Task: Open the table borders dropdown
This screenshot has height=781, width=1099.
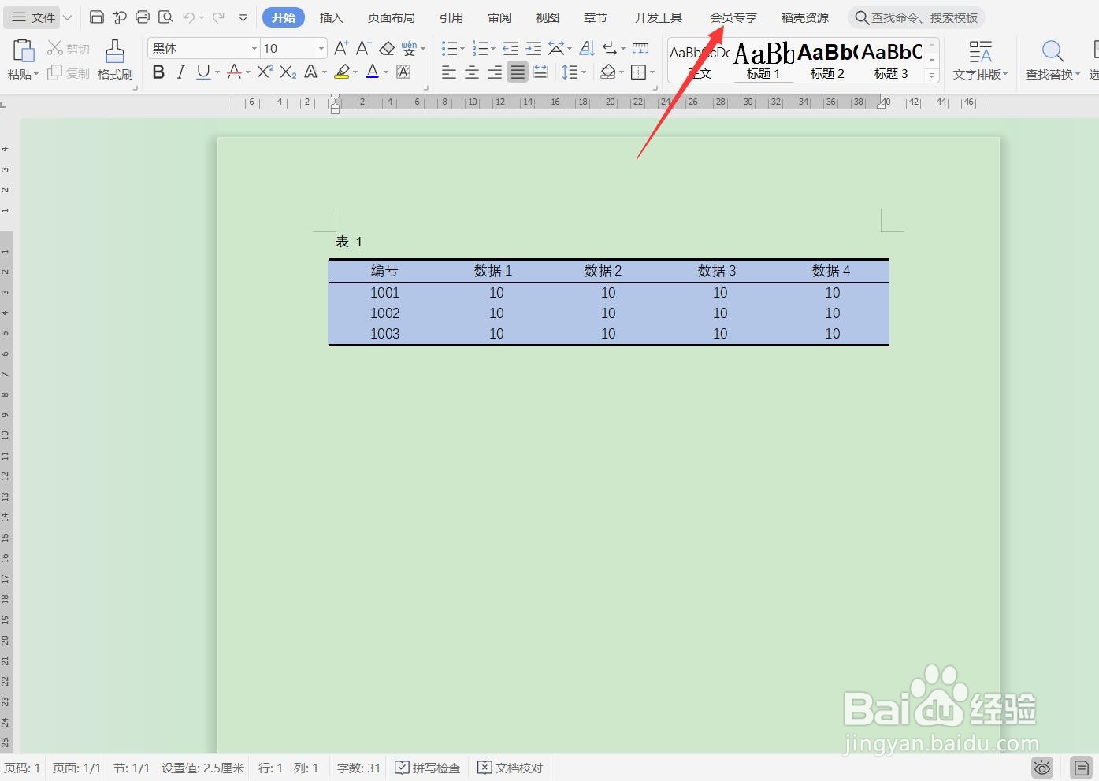Action: 652,72
